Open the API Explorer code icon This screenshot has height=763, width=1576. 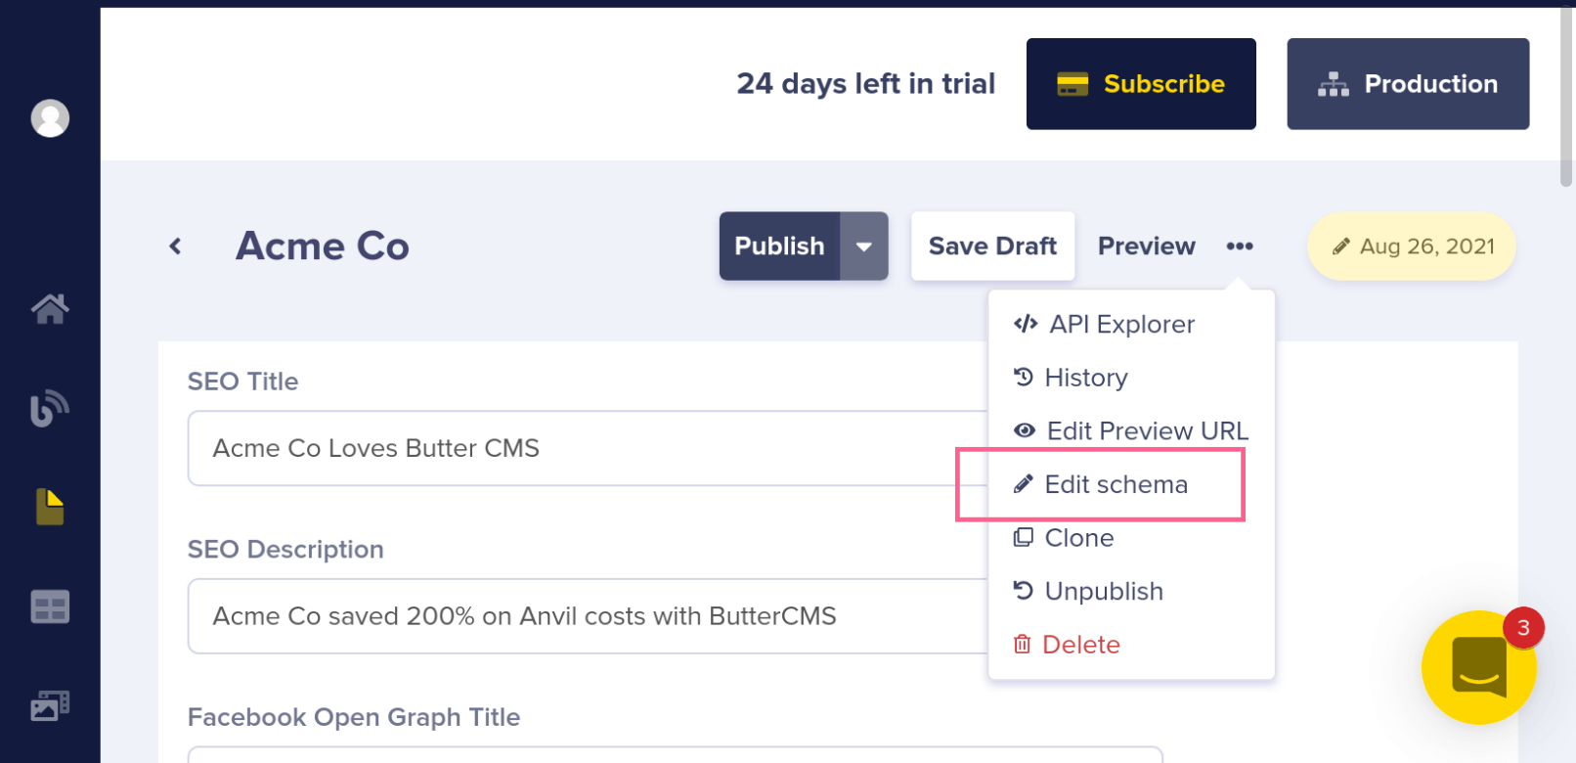(x=1025, y=324)
